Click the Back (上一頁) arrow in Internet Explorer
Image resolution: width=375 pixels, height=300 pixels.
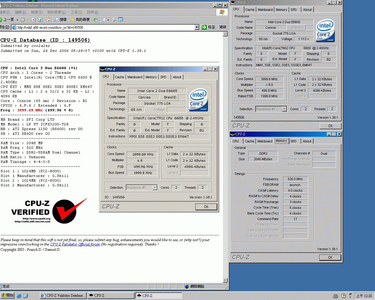coord(7,20)
